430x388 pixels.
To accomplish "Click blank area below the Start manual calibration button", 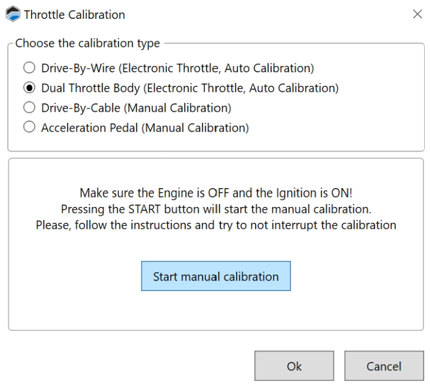I will (x=216, y=310).
